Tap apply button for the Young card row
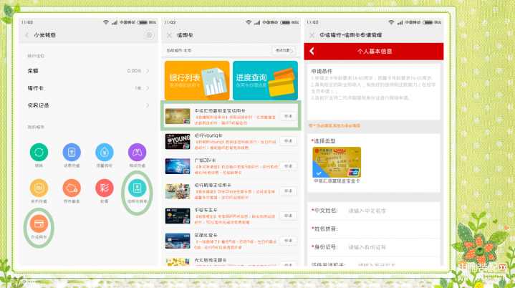 coord(288,141)
